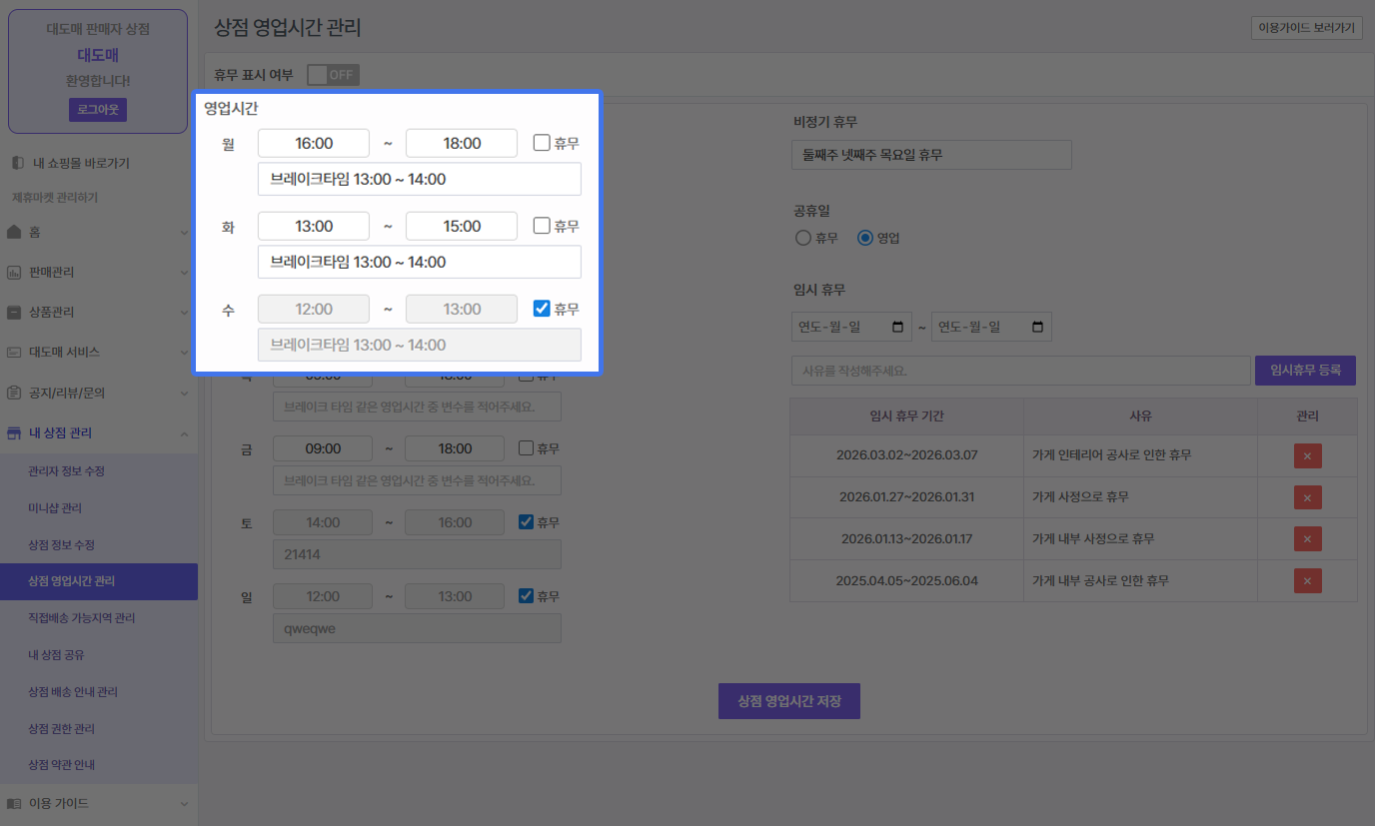Delete the 2026.01.27~2026.01.31 closure entry
The width and height of the screenshot is (1375, 826).
(x=1307, y=497)
